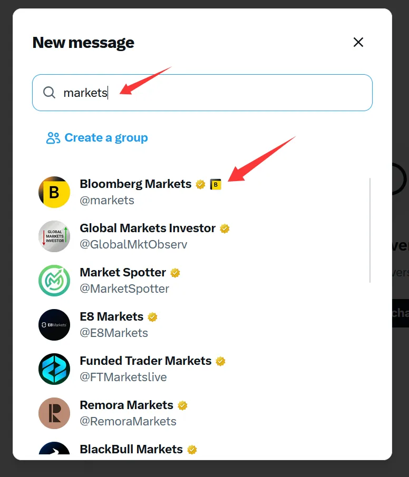Click the results list scrollbar
The height and width of the screenshot is (477, 409).
[x=370, y=230]
